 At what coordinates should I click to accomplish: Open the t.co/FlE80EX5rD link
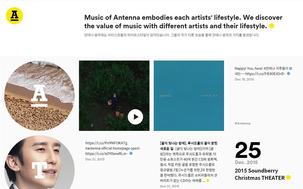(x=264, y=74)
